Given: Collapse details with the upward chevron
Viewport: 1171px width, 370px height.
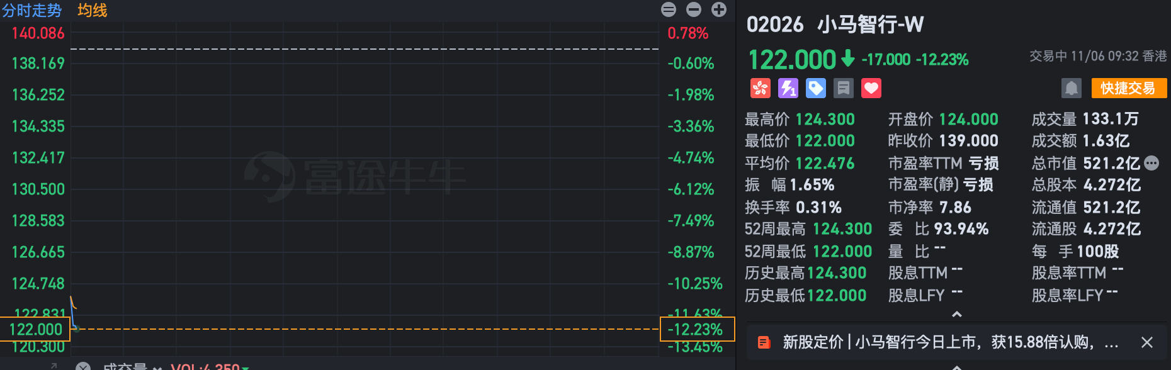Looking at the screenshot, I should pos(957,314).
